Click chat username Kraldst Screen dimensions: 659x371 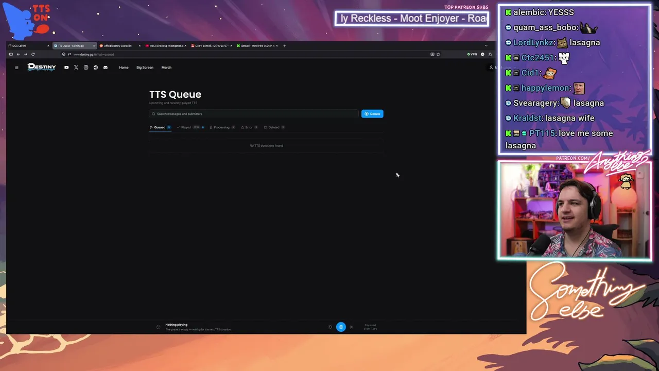click(x=528, y=118)
